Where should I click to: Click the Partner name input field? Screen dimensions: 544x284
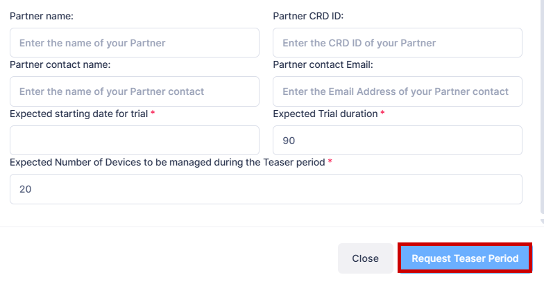[x=134, y=43]
